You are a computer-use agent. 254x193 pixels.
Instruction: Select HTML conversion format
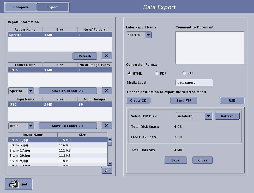129,74
